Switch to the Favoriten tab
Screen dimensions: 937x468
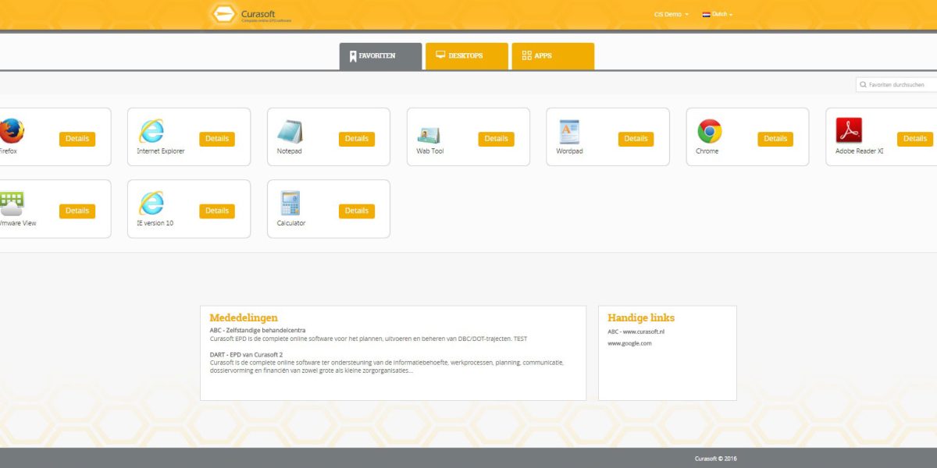click(x=379, y=55)
